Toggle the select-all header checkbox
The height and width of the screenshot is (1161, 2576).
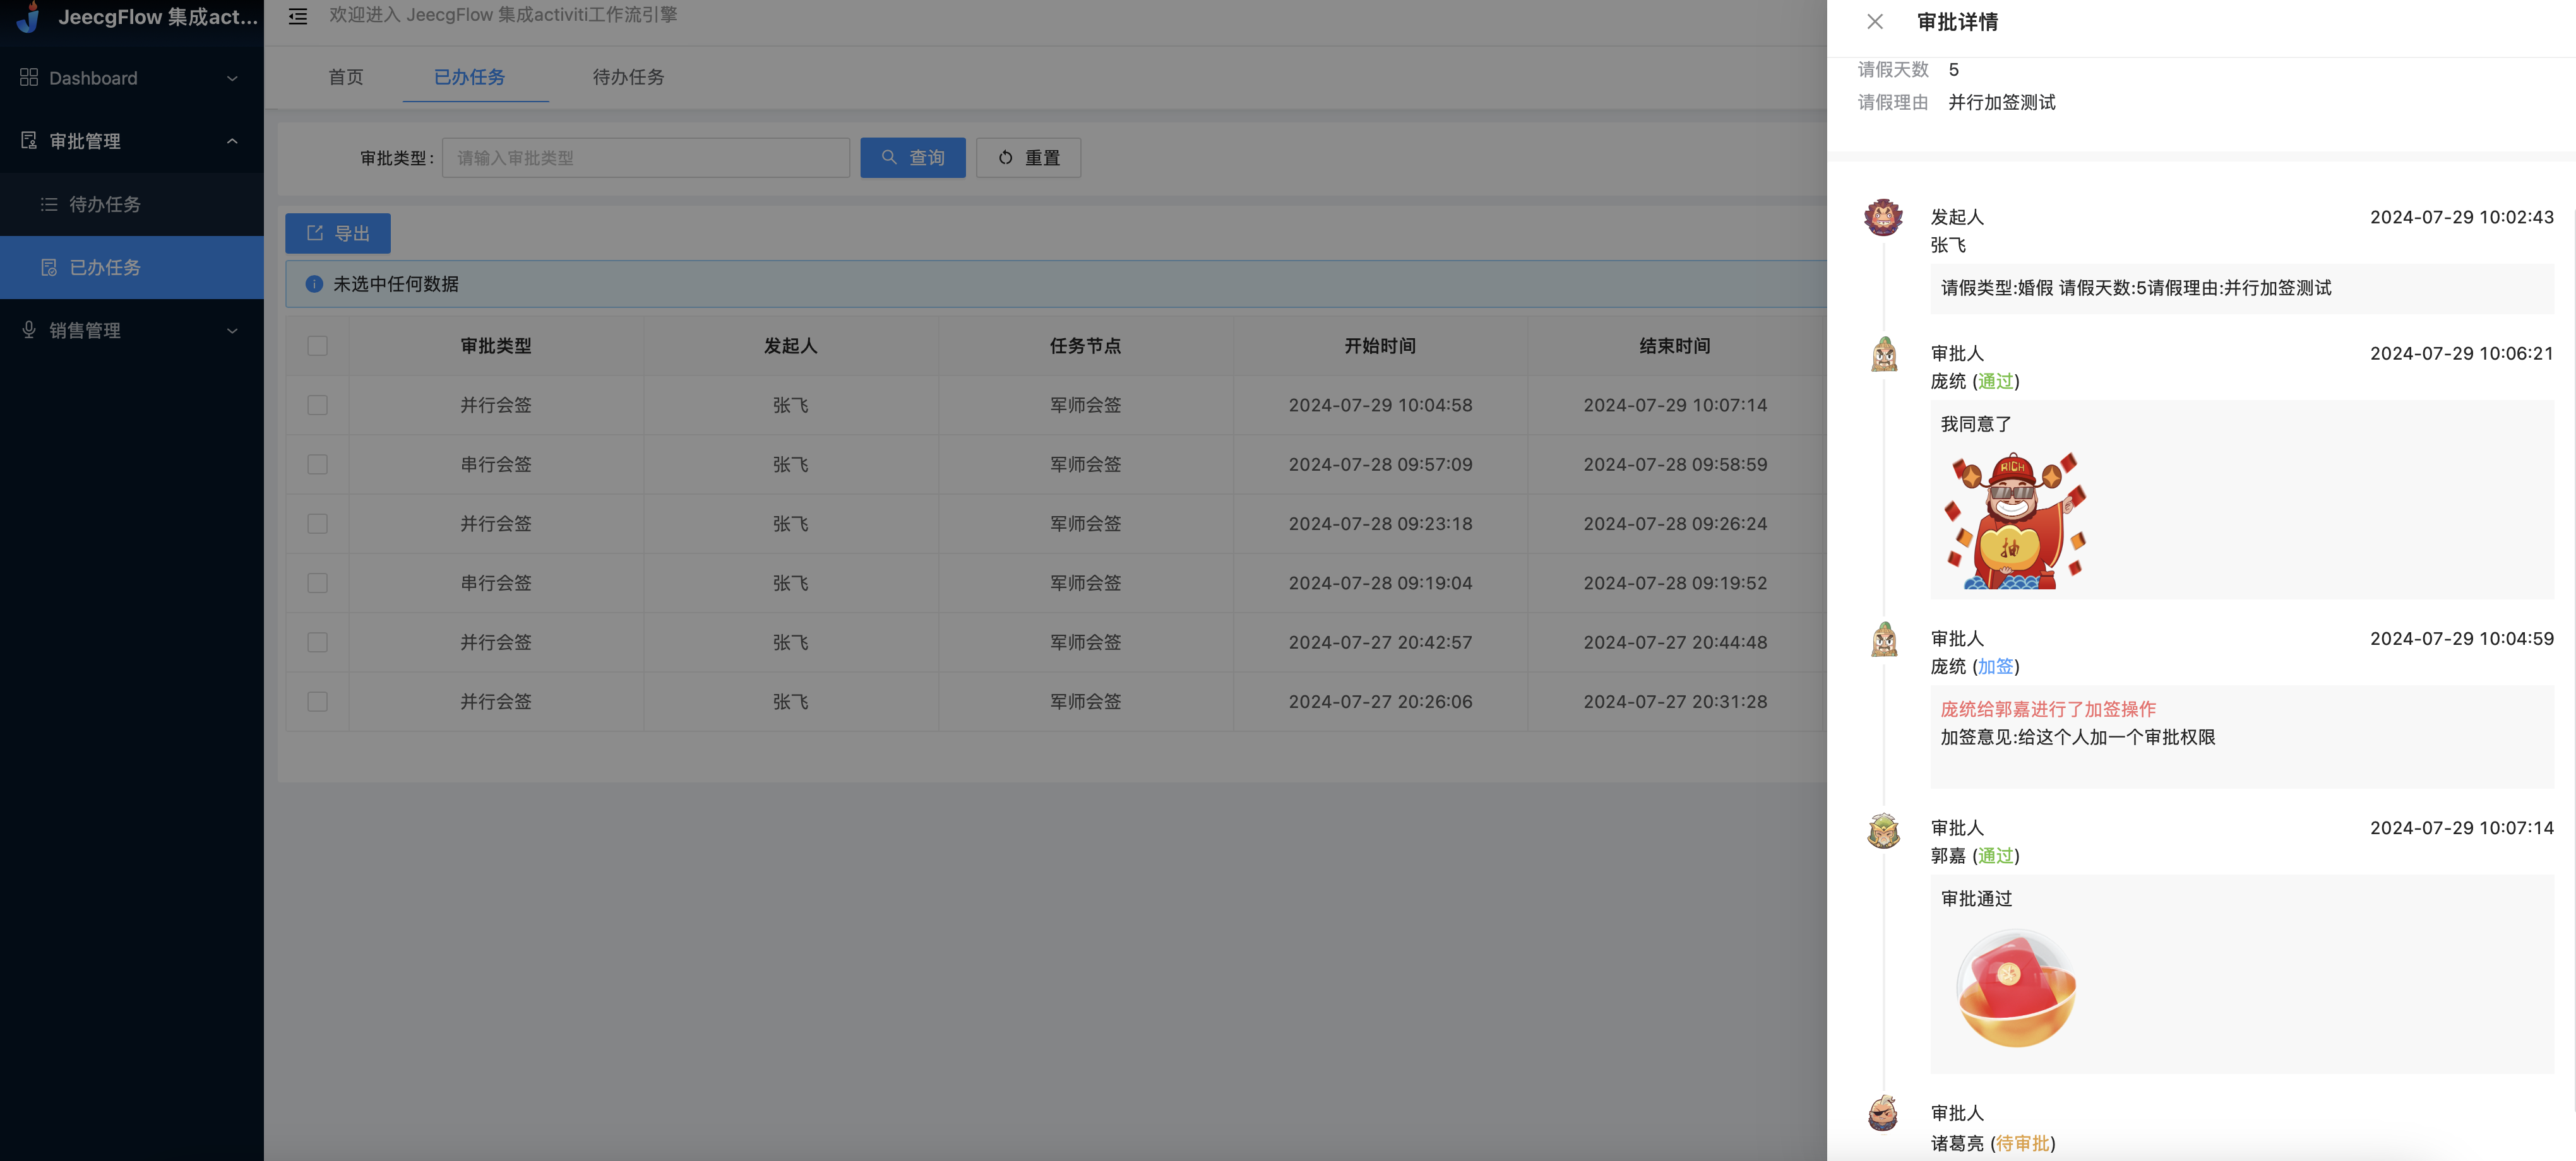(x=317, y=346)
